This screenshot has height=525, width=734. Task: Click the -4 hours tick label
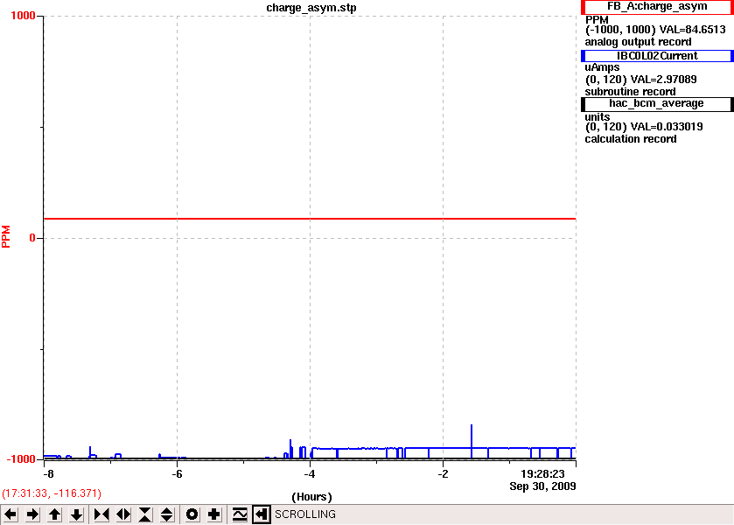[309, 474]
